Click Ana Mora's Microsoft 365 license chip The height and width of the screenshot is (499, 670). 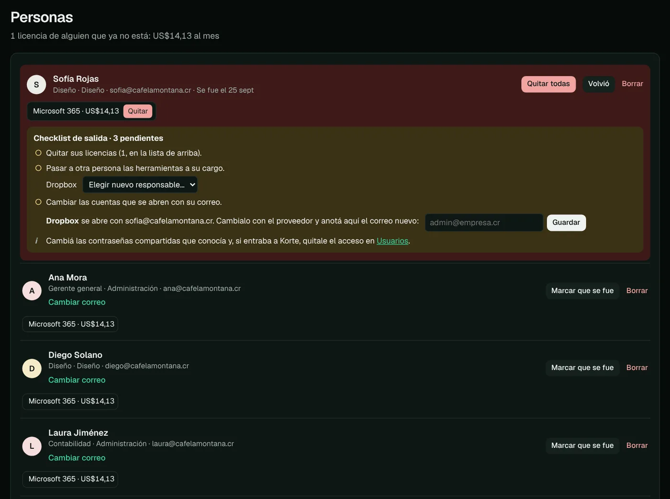[x=70, y=324]
